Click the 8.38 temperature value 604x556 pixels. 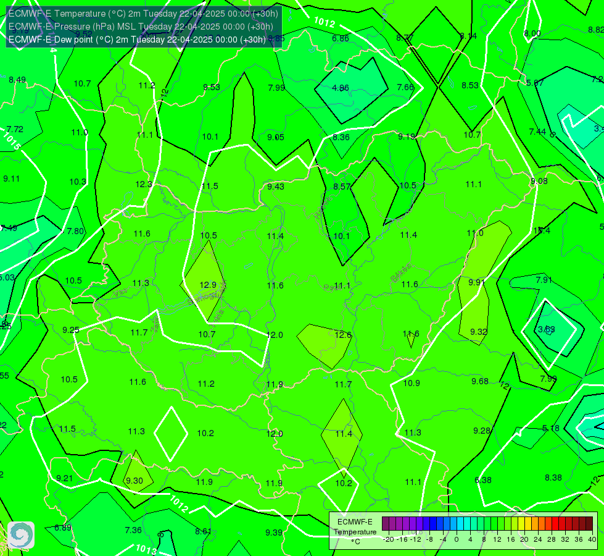(x=553, y=478)
